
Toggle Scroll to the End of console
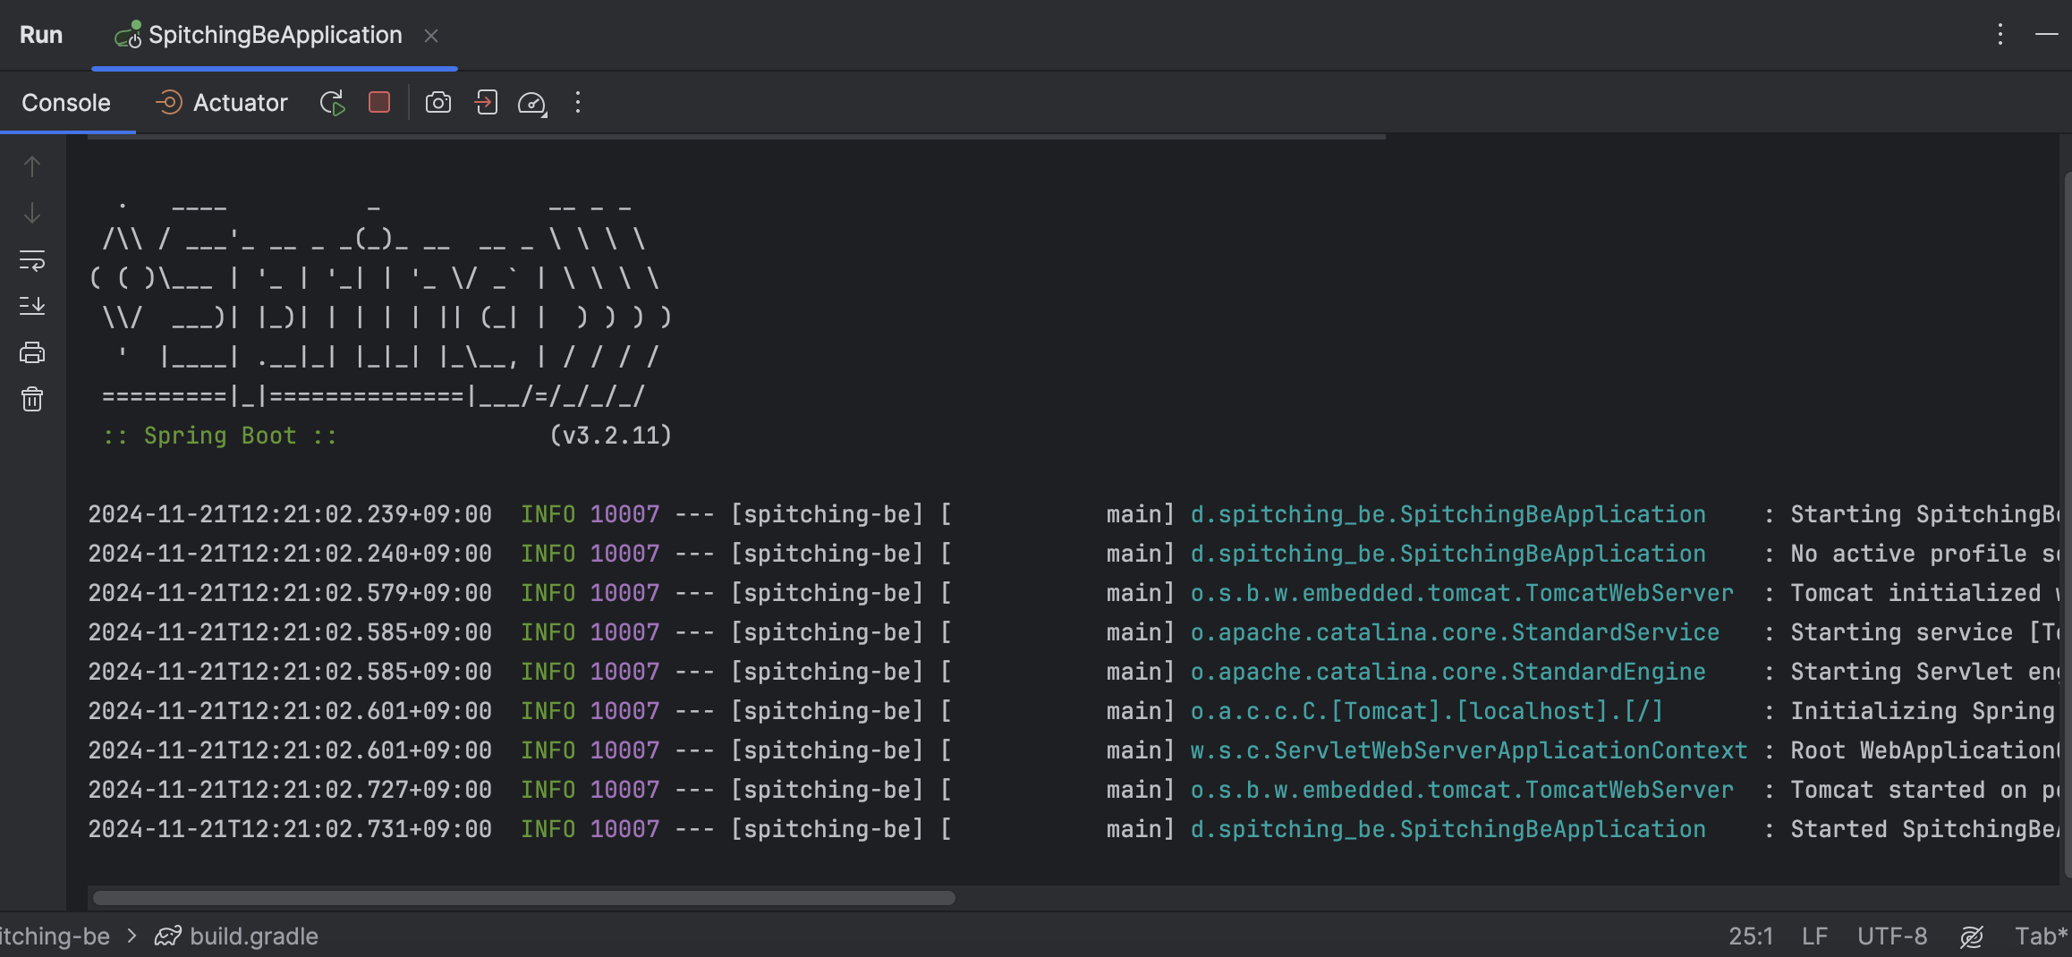[32, 306]
